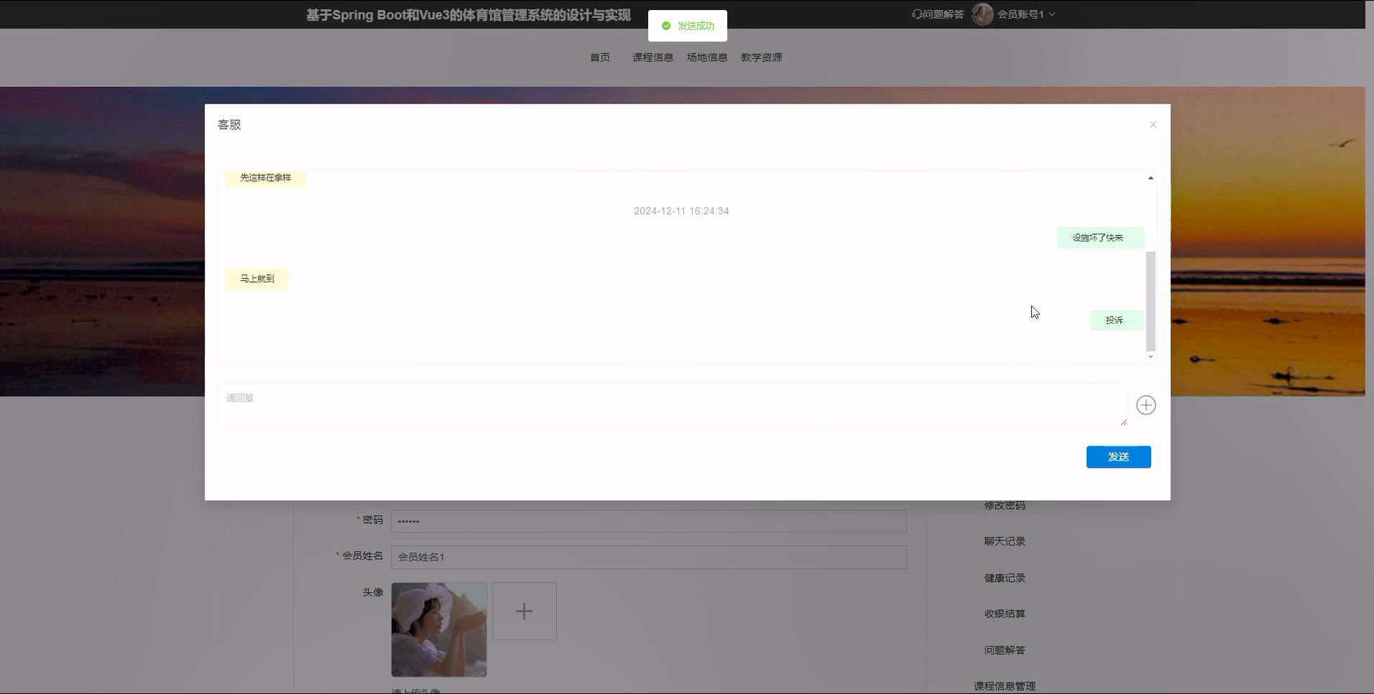Expand the 会员账号1 dropdown arrow
The height and width of the screenshot is (694, 1374).
click(x=1052, y=14)
